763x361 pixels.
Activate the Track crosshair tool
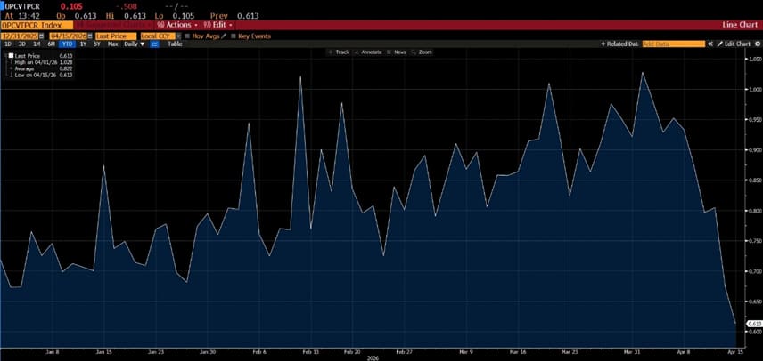(x=339, y=52)
